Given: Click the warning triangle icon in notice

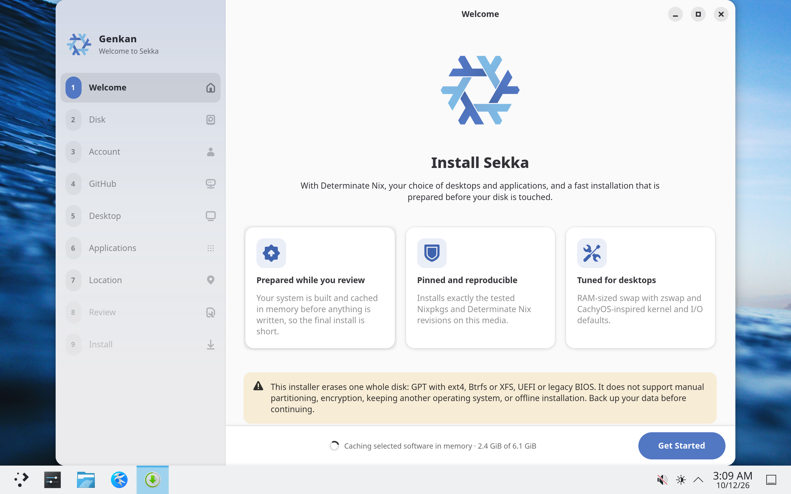Looking at the screenshot, I should click(x=258, y=386).
